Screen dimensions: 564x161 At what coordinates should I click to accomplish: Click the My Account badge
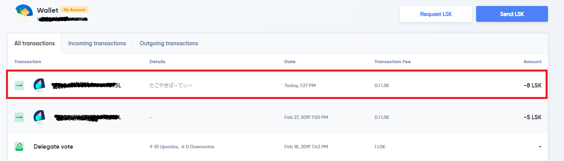(x=75, y=10)
